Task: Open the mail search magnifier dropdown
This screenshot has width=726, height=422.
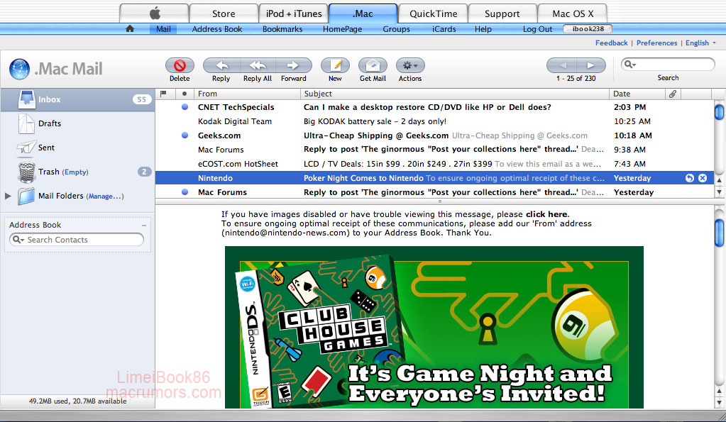Action: [x=631, y=65]
